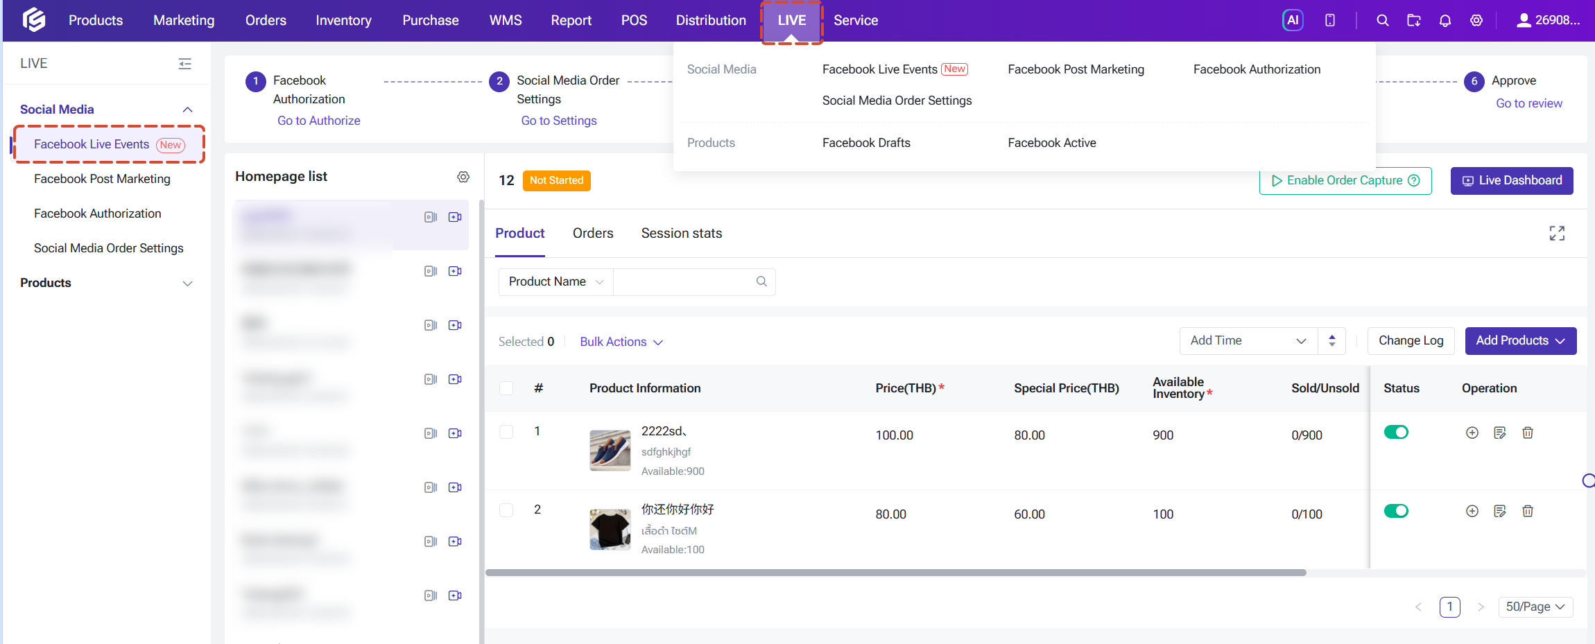Edit product 2222sd with the note icon
This screenshot has width=1595, height=644.
1500,433
